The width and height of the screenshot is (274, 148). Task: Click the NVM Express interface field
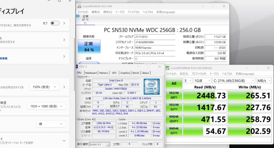pyautogui.click(x=155, y=48)
